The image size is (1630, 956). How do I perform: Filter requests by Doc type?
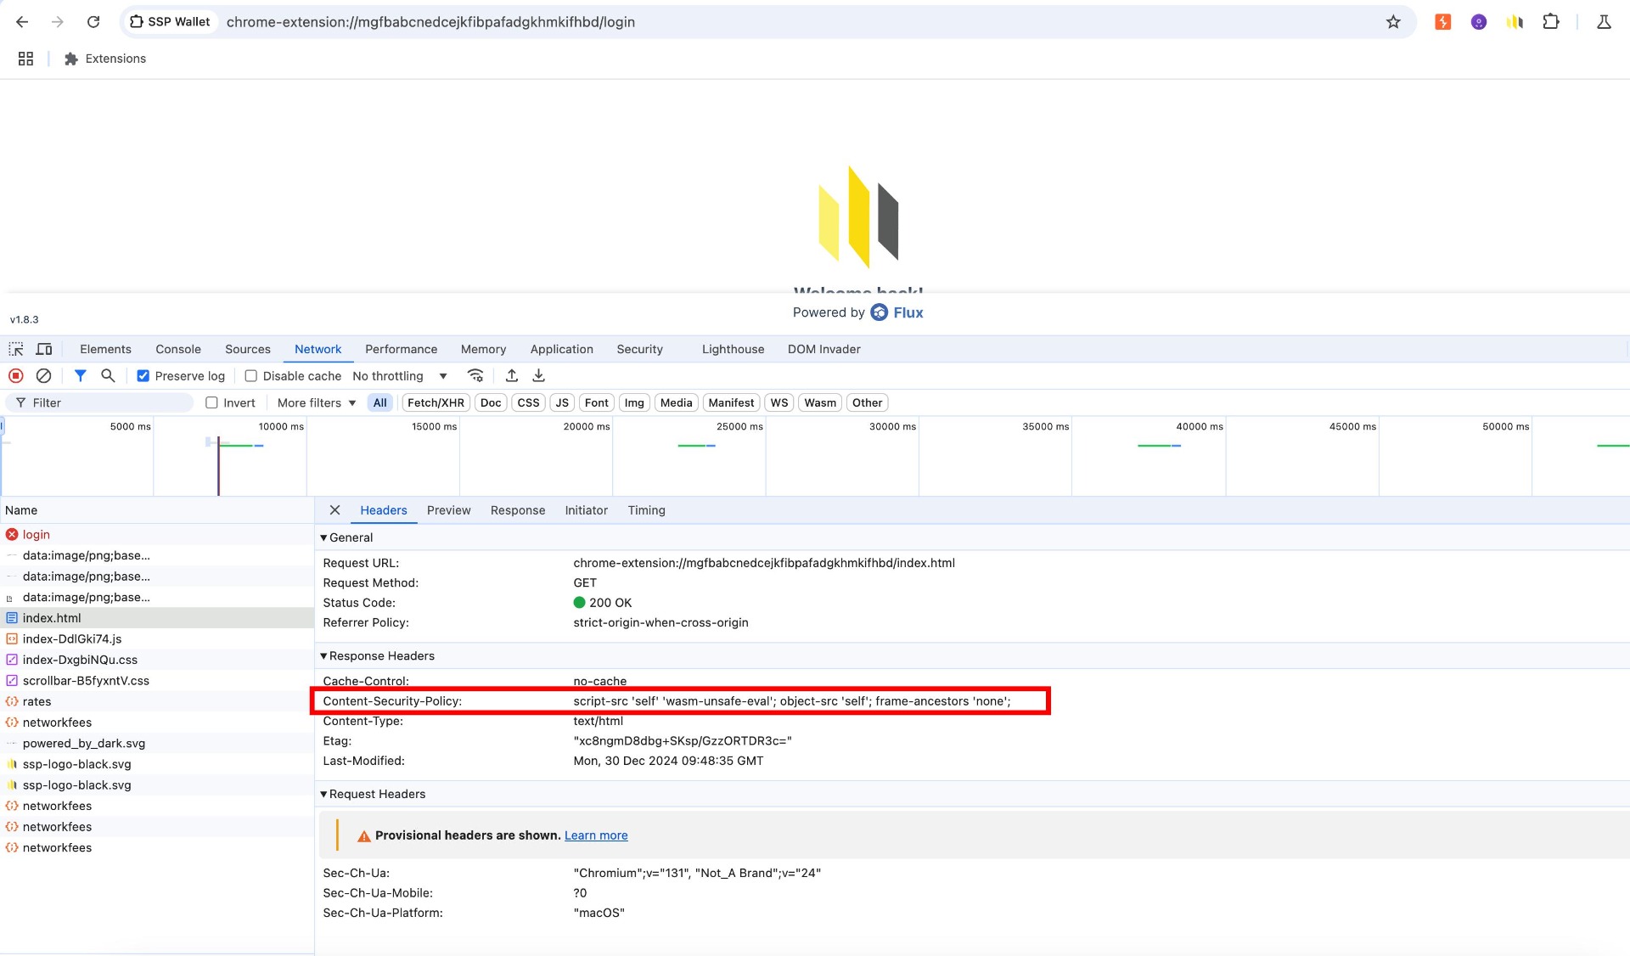(x=491, y=403)
